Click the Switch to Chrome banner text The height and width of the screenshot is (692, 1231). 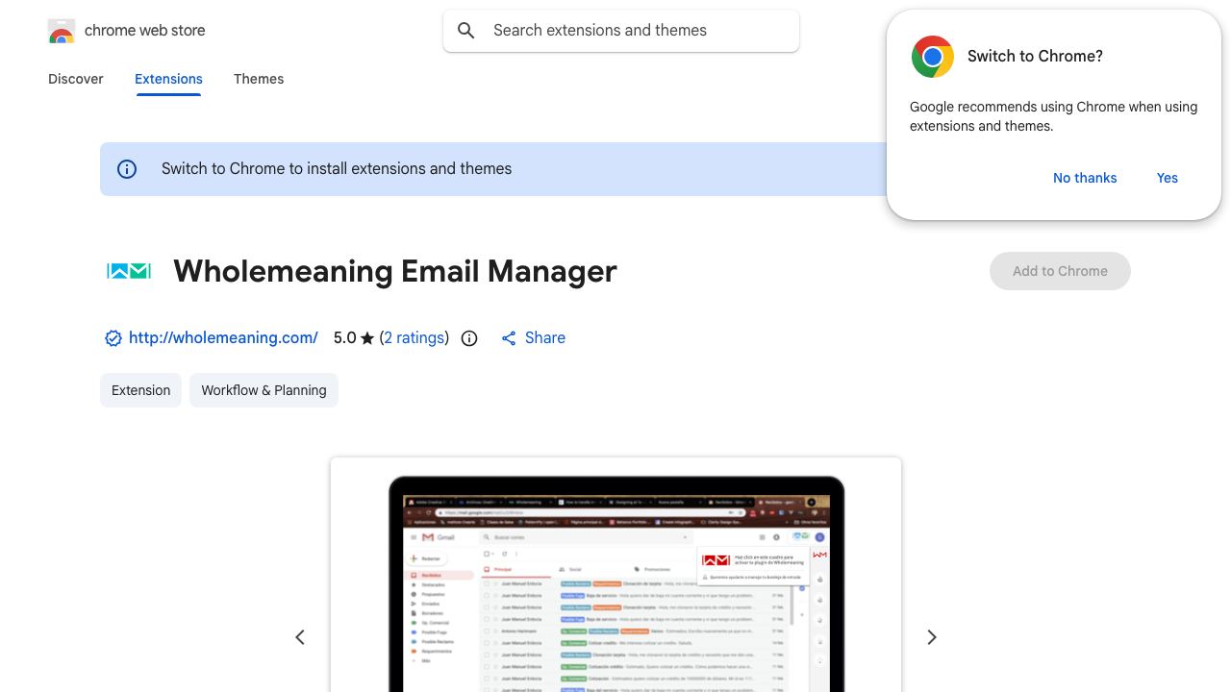click(x=337, y=169)
